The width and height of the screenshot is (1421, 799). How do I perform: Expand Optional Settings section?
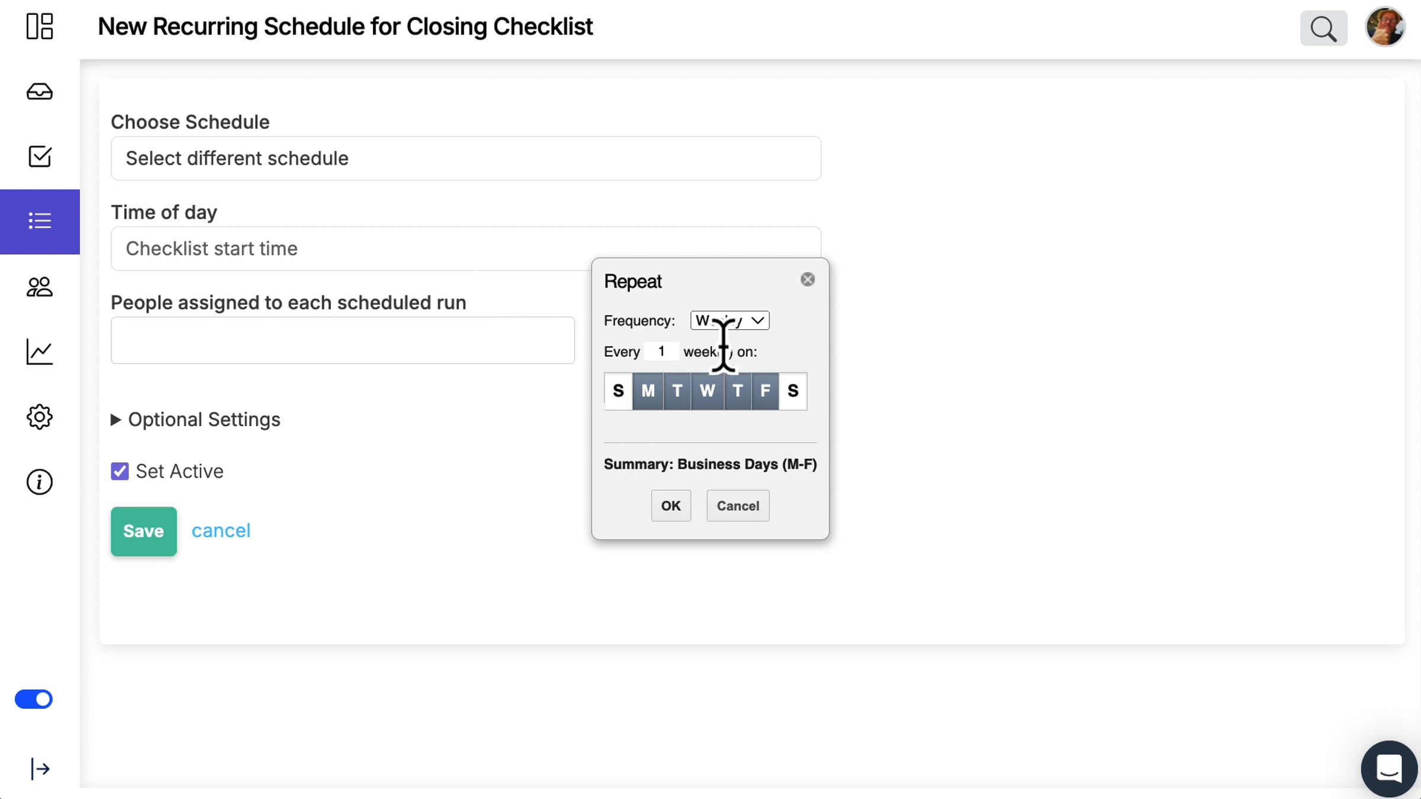(195, 420)
